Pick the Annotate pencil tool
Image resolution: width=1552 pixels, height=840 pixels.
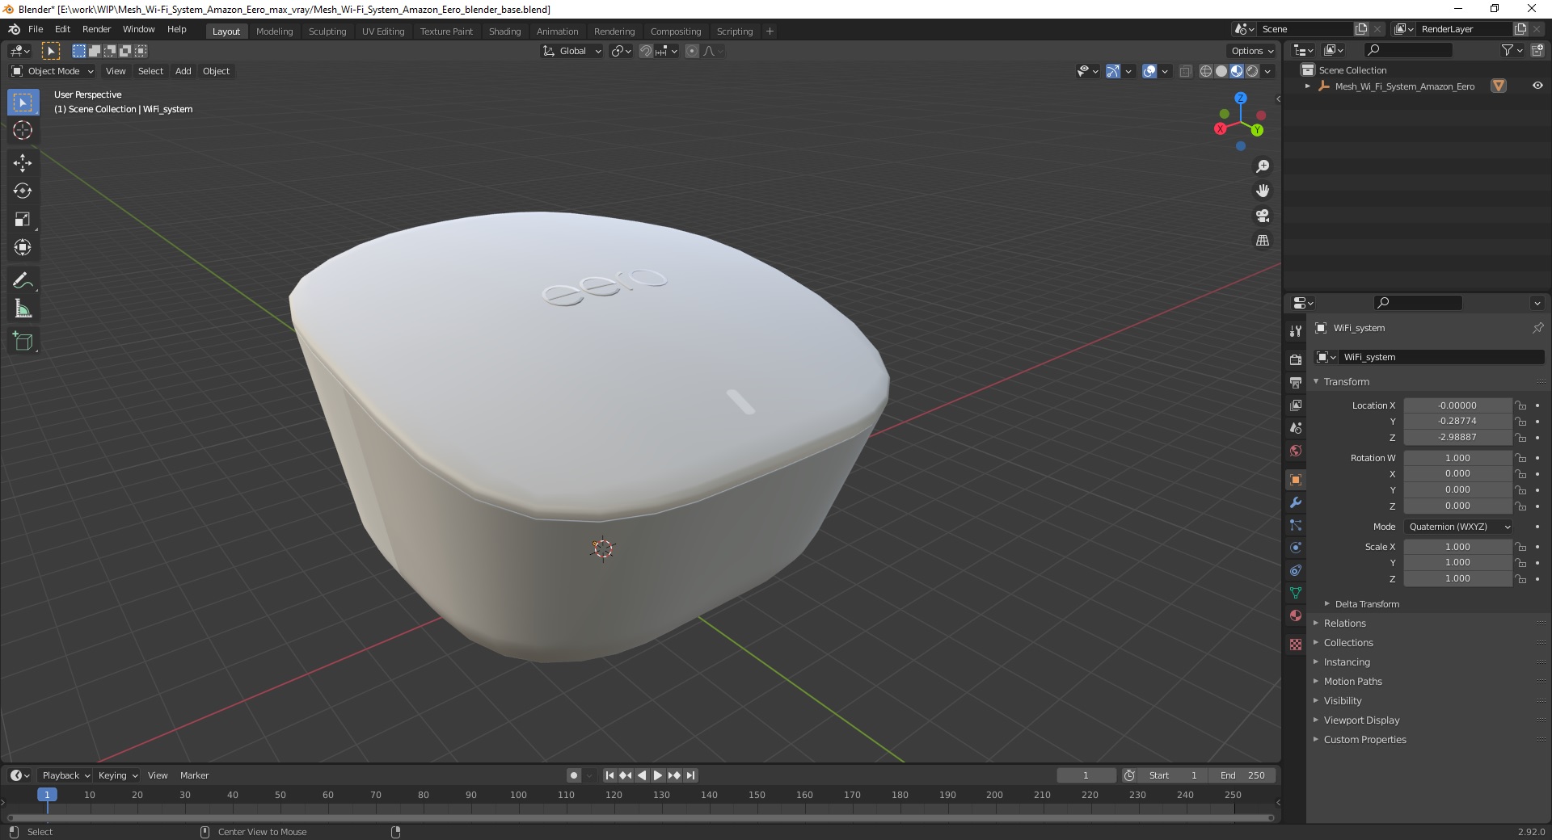(23, 281)
